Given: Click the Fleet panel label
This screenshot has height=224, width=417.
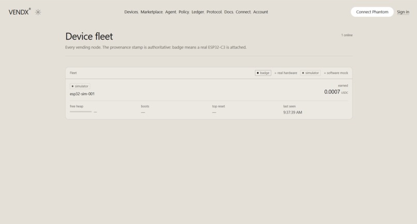Looking at the screenshot, I should [x=73, y=73].
